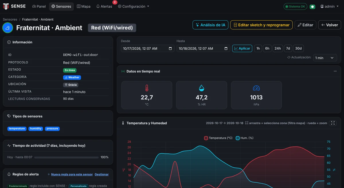Click the Tipos de sensores tag icon
Viewport: 344px width, 188px height.
click(x=9, y=116)
